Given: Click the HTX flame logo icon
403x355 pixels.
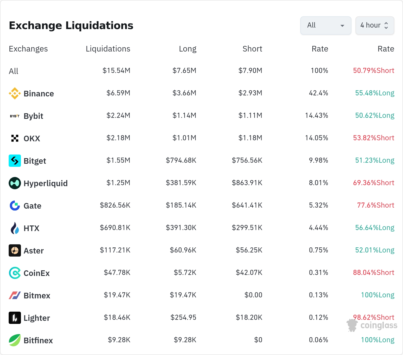Looking at the screenshot, I should point(15,228).
